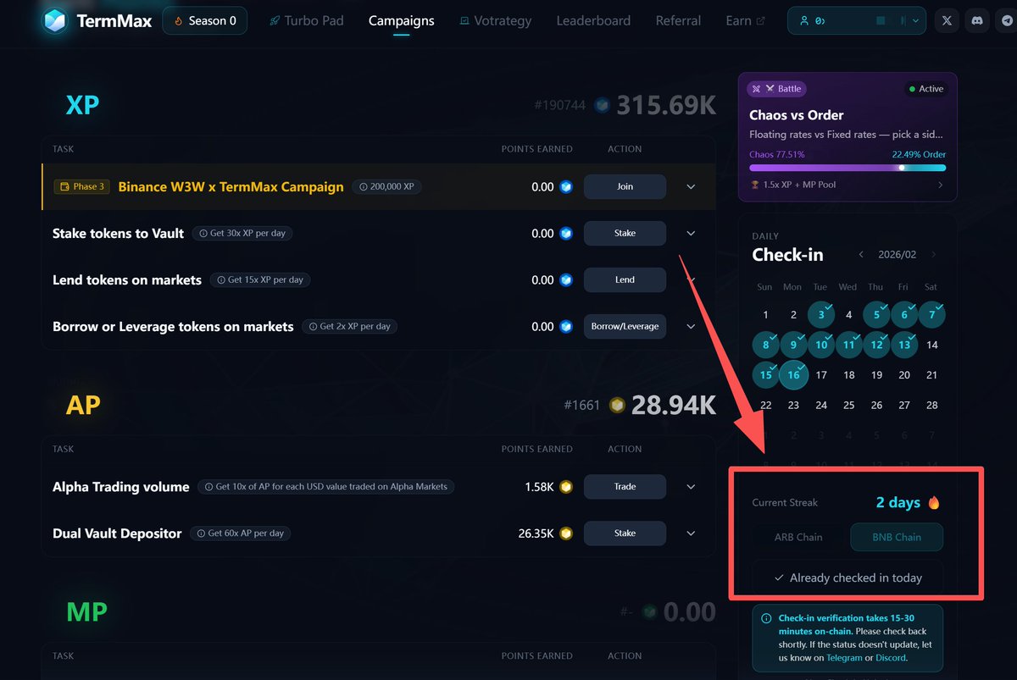Click the info icon in check-in verification notice
Screen dimensions: 1017x680
[766, 619]
